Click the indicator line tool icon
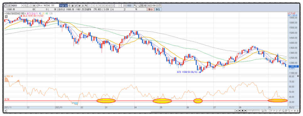The height and width of the screenshot is (116, 303). 139,5
